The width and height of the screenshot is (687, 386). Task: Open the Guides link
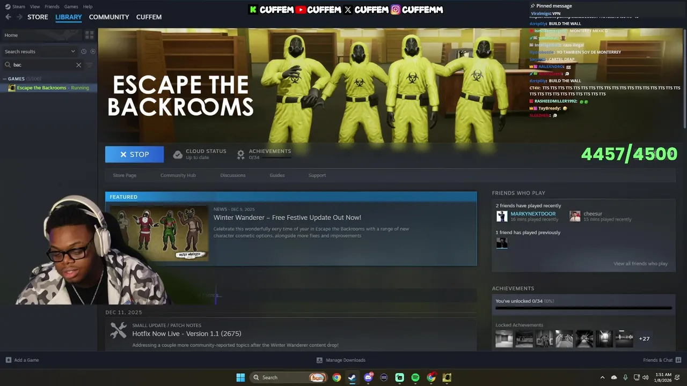click(277, 175)
